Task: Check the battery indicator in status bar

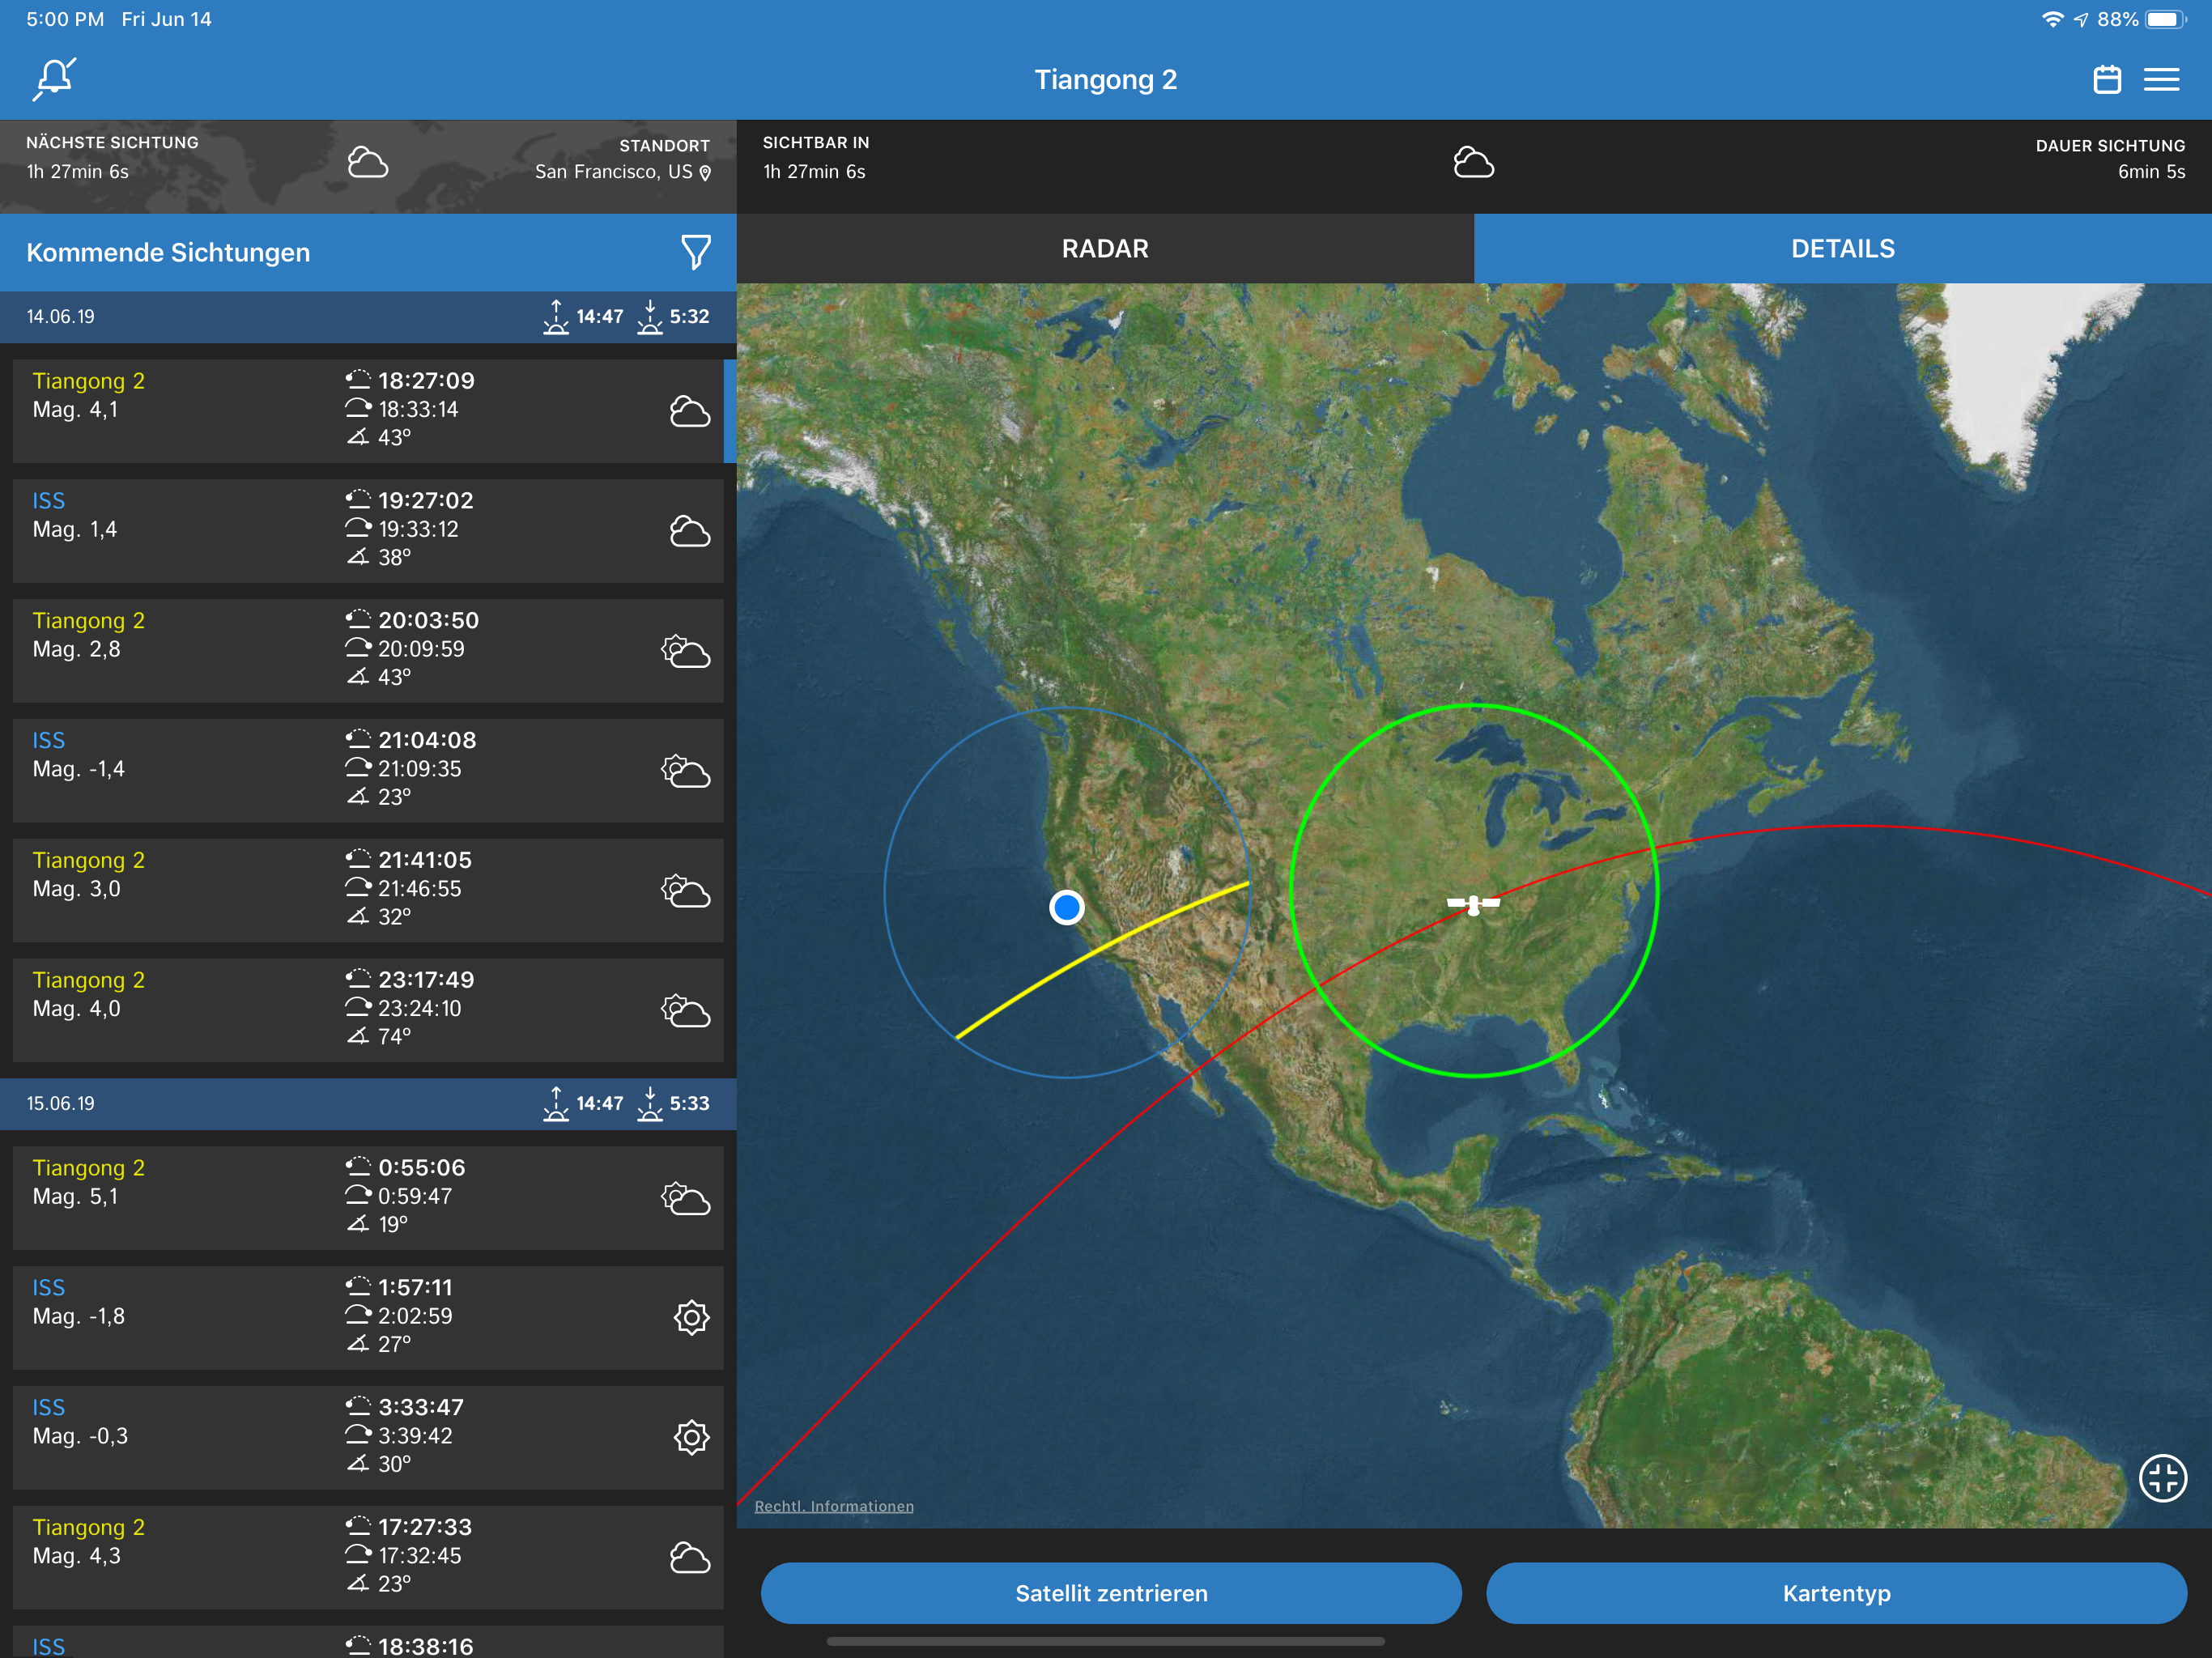Action: pyautogui.click(x=2165, y=19)
